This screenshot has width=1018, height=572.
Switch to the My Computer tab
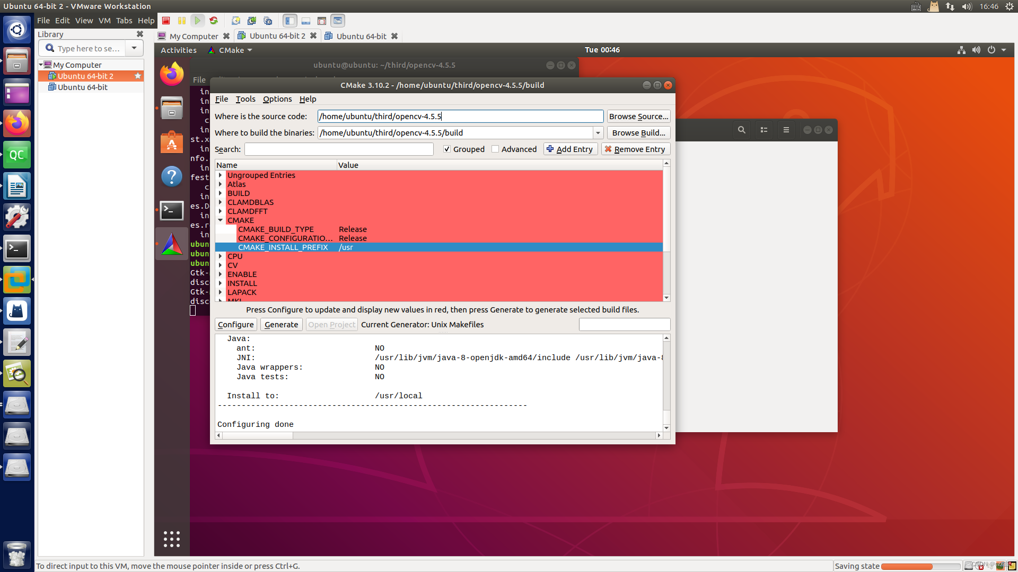(x=194, y=36)
